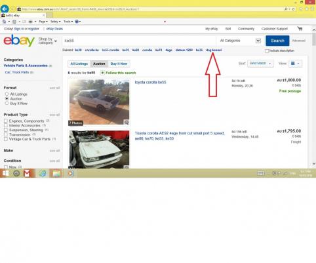Image resolution: width=316 pixels, height=263 pixels.
Task: Open the Shop by category menu
Action: coord(48,41)
